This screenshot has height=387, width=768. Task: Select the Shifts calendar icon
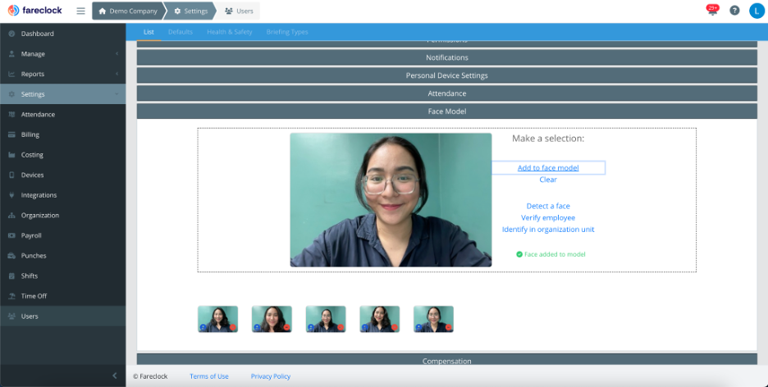[11, 276]
